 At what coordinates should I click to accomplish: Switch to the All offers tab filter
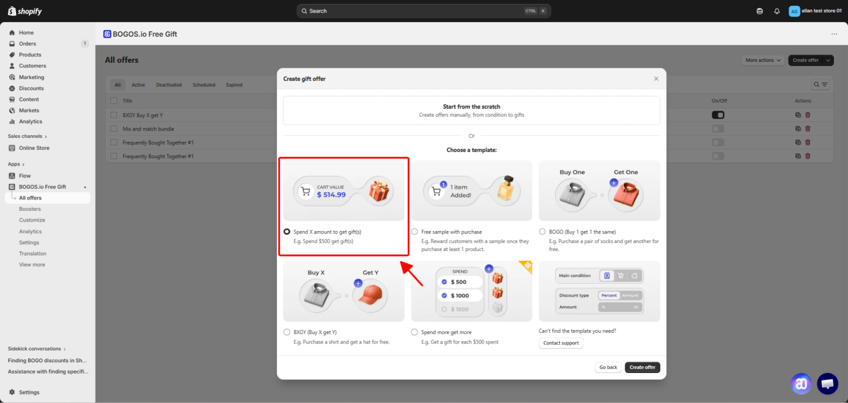118,85
